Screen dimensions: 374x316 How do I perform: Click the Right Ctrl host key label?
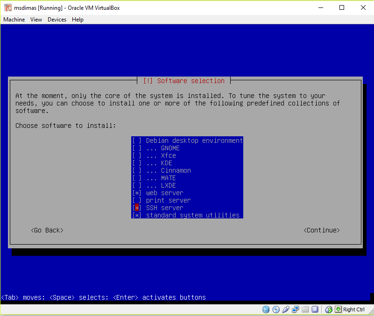(354, 309)
